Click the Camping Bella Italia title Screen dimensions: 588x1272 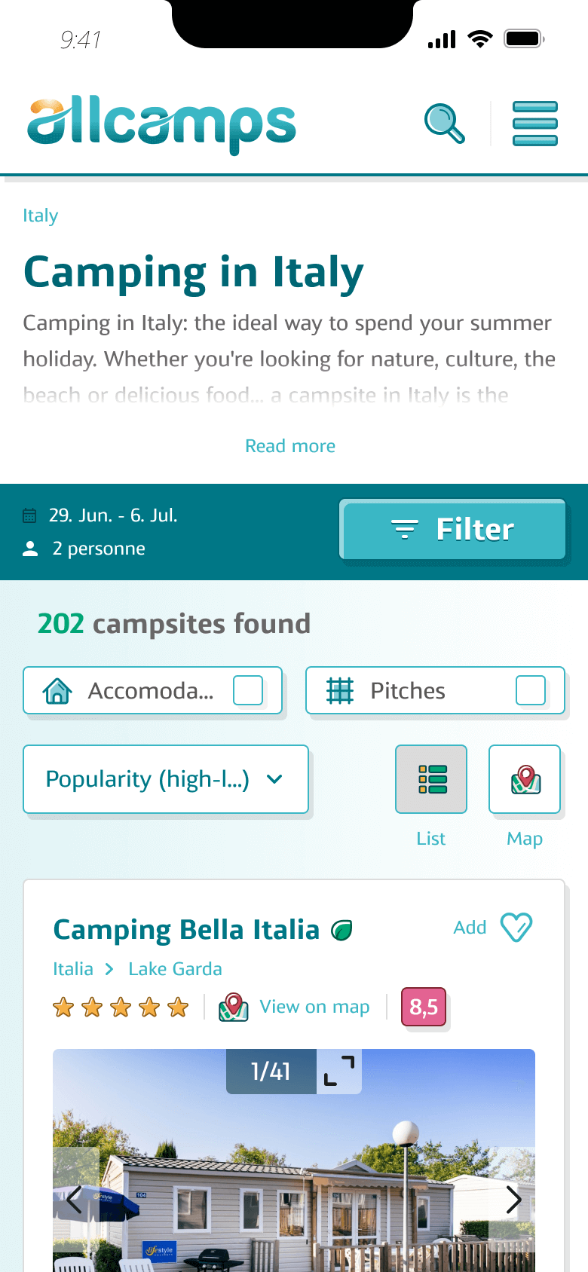[x=186, y=930]
